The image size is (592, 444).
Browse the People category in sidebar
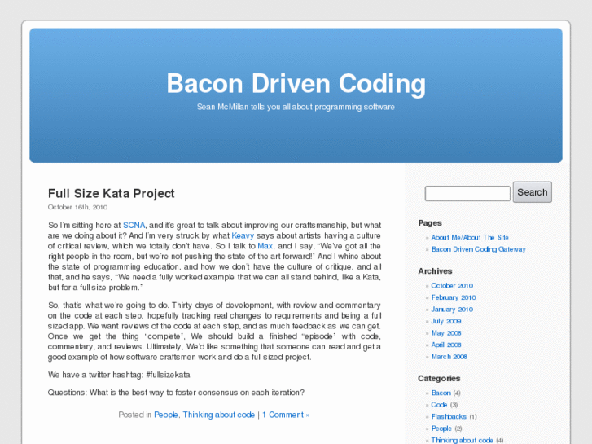(x=441, y=429)
